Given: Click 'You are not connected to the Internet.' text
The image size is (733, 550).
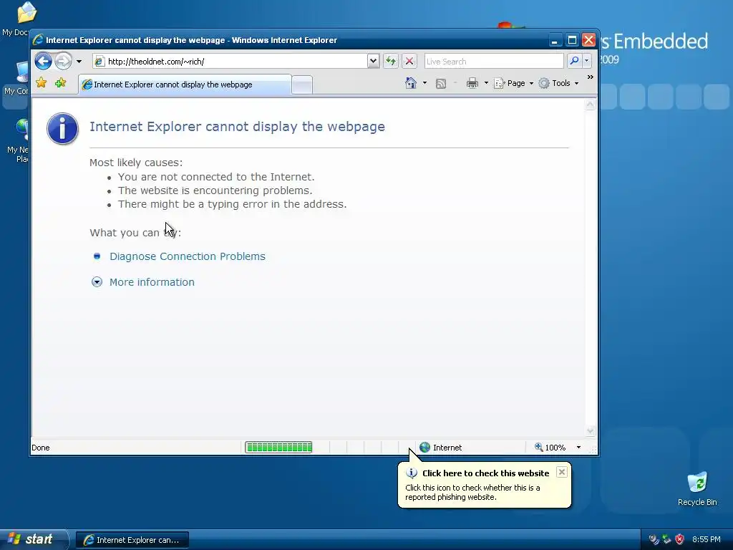Looking at the screenshot, I should 216,177.
